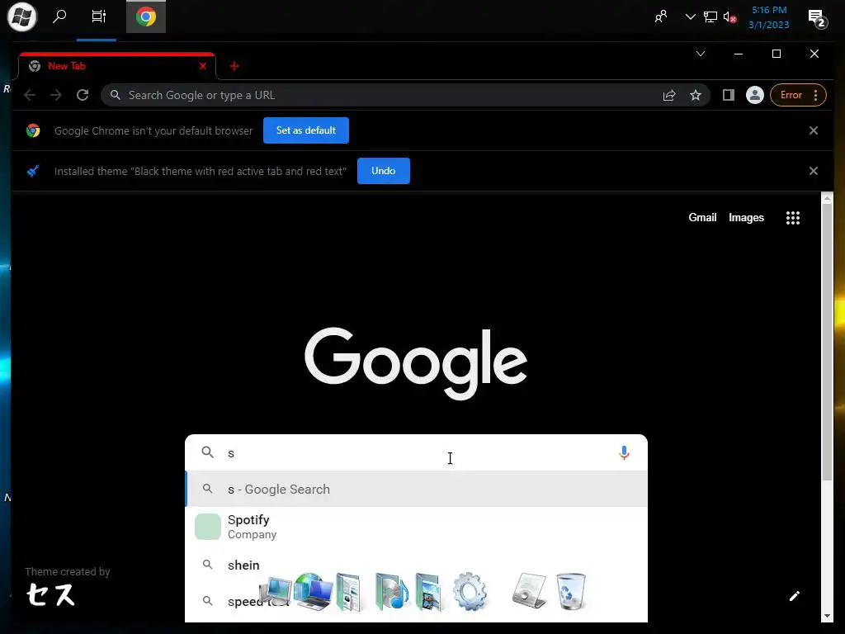845x634 pixels.
Task: Select the Chrome taskbar button
Action: tap(146, 17)
